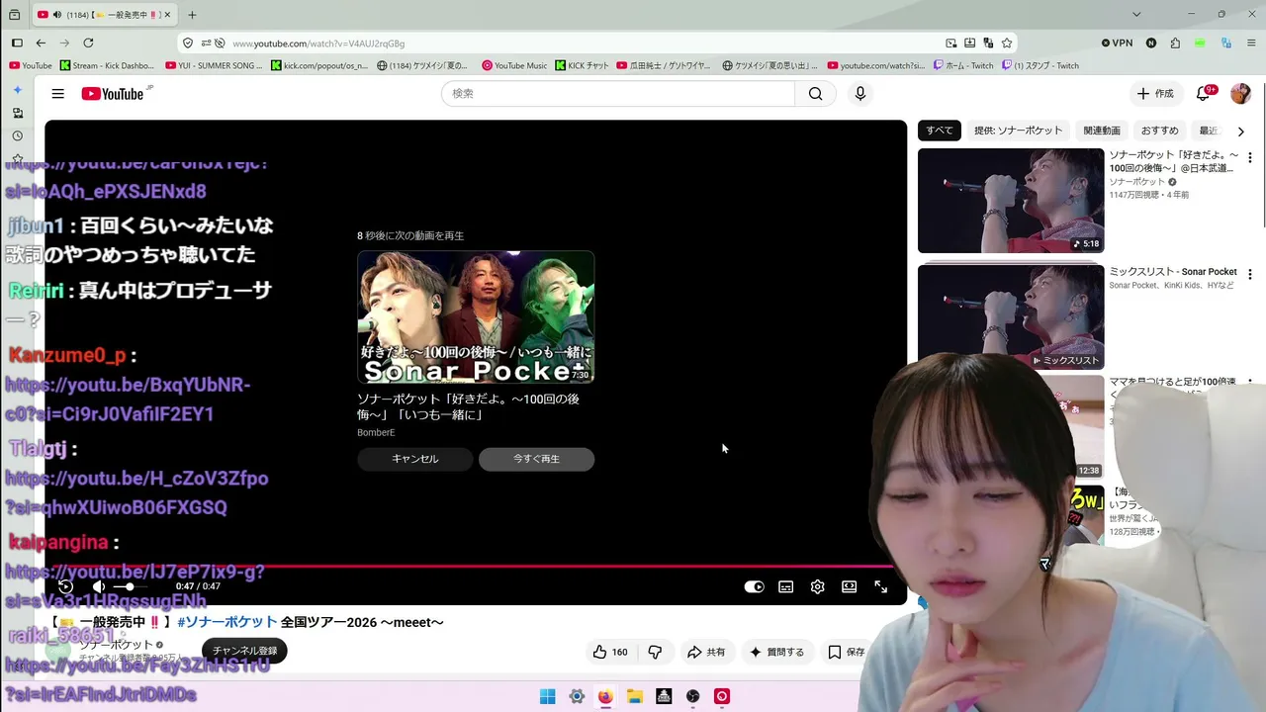Toggle the autoplay switch in the player

pyautogui.click(x=754, y=586)
